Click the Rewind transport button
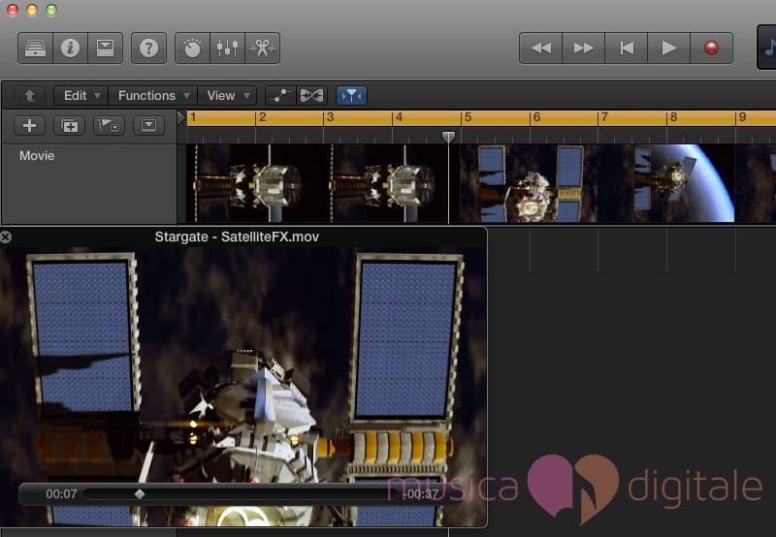776x537 pixels. click(541, 47)
